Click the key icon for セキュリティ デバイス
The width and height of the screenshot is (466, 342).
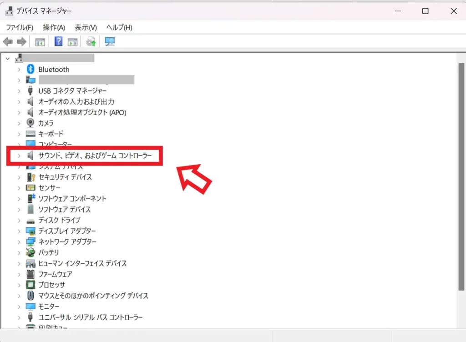[31, 177]
